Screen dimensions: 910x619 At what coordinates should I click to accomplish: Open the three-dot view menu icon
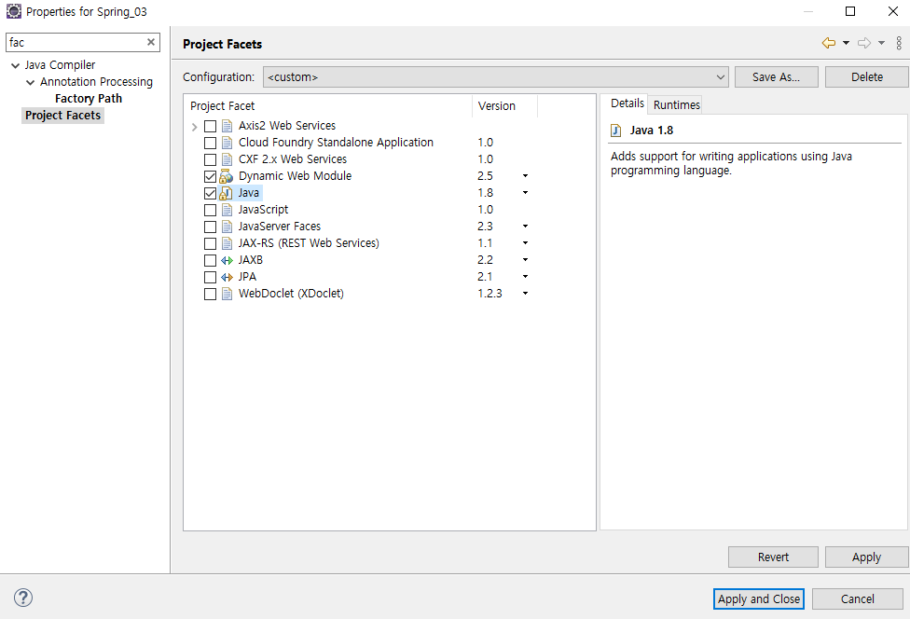(899, 43)
